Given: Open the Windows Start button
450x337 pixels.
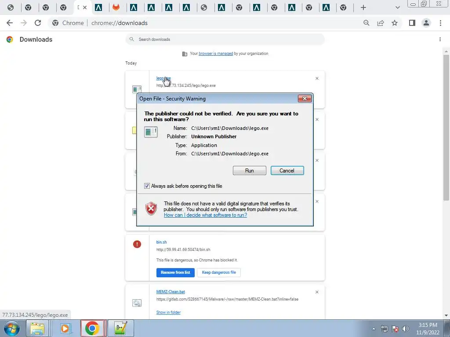Looking at the screenshot, I should [12, 328].
